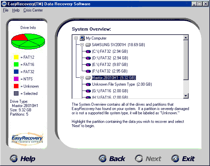Screen dimensions: 210x166
Task: Click the round Exit X icon
Action: (x=175, y=158)
